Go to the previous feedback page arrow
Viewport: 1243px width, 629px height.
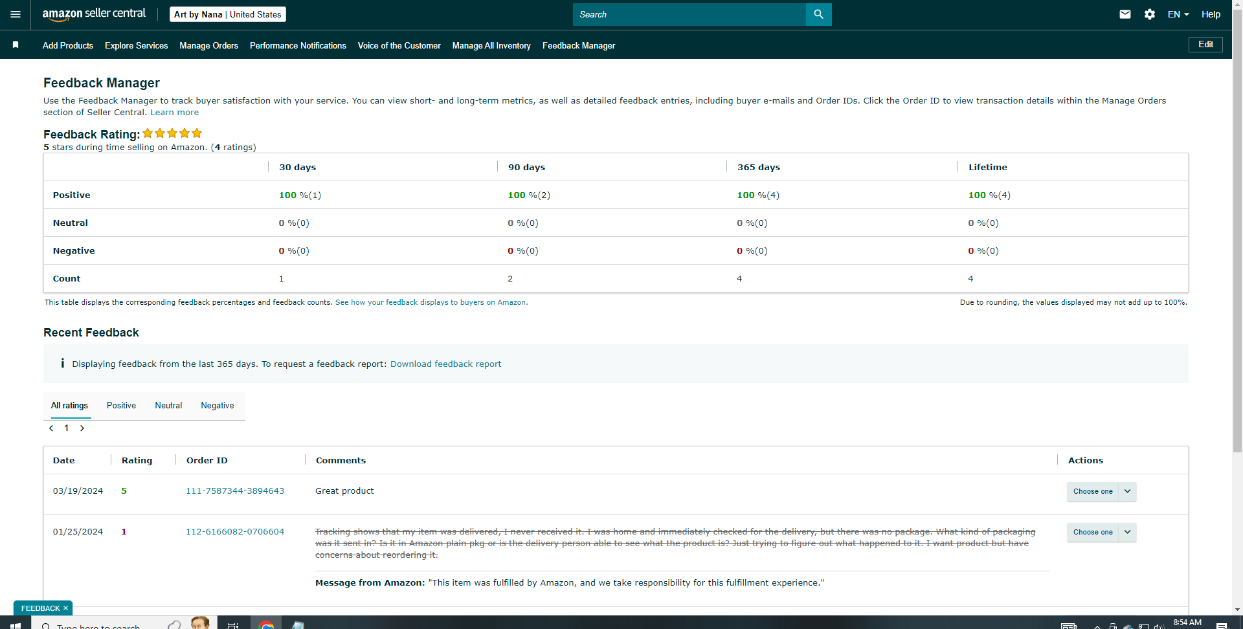click(x=51, y=428)
